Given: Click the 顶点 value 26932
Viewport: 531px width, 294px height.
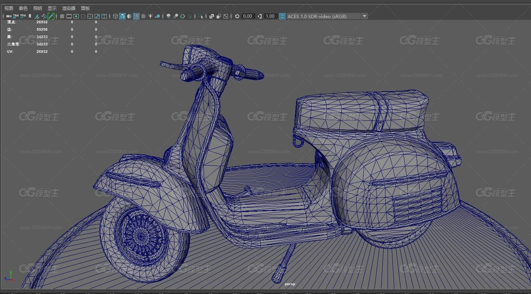Looking at the screenshot, I should point(42,22).
